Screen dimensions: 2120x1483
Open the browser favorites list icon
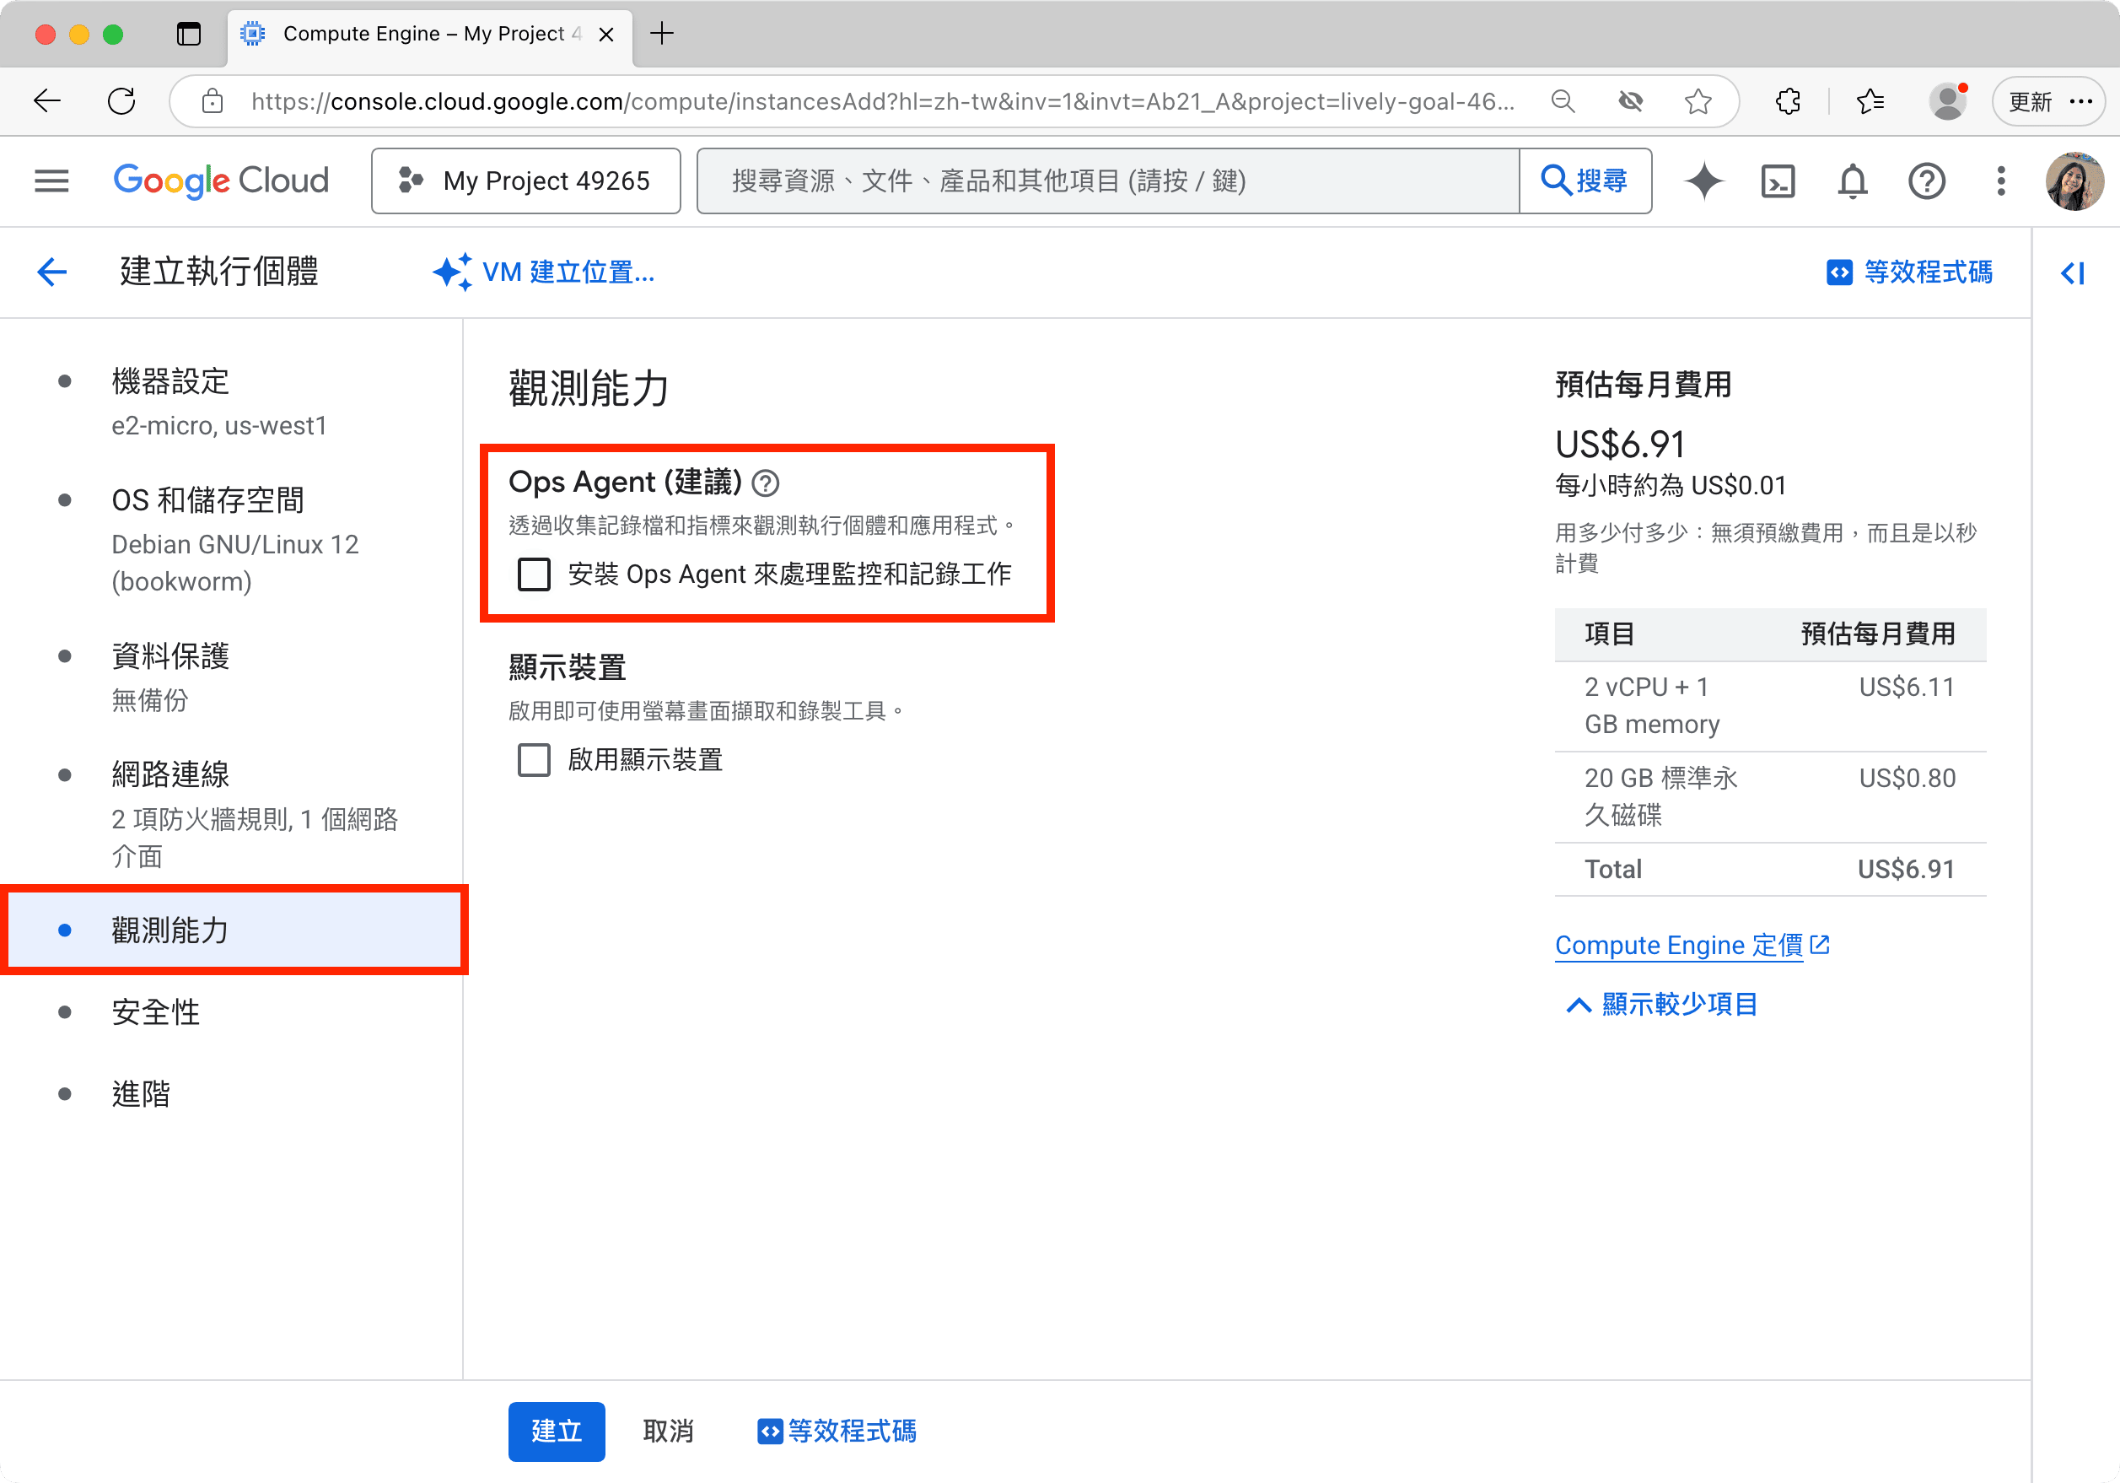pyautogui.click(x=1870, y=100)
